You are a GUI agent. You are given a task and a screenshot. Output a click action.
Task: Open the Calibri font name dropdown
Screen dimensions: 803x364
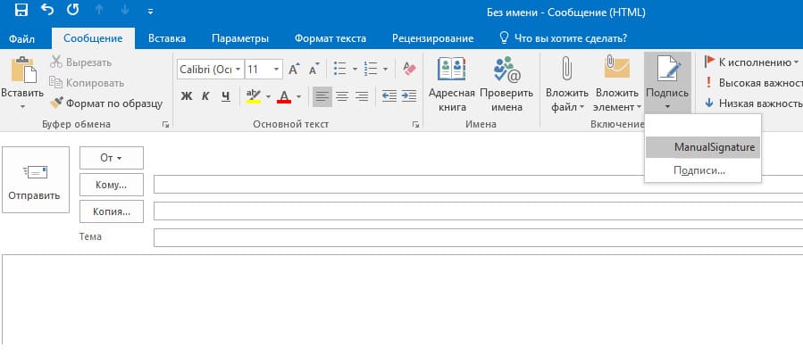pos(238,69)
